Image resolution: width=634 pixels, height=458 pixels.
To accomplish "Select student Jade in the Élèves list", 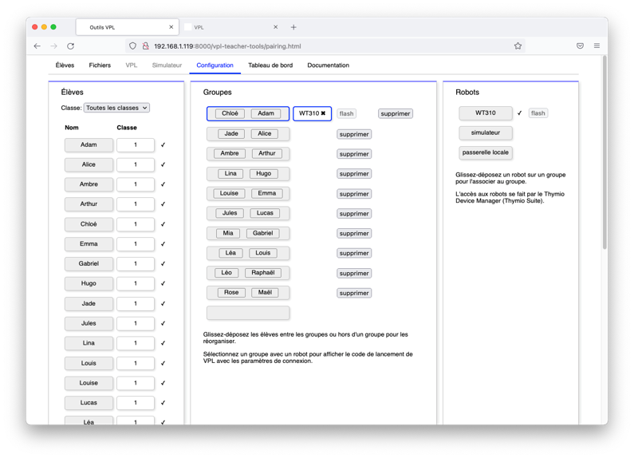I will pos(89,303).
